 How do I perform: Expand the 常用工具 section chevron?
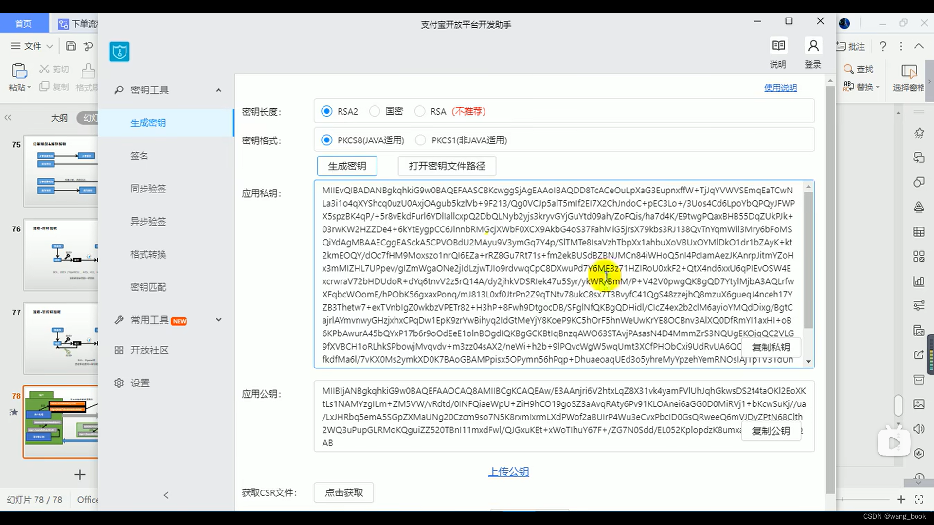(x=218, y=320)
